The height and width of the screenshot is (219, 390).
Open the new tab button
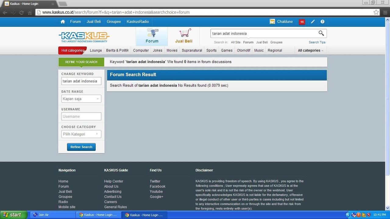coord(62,4)
